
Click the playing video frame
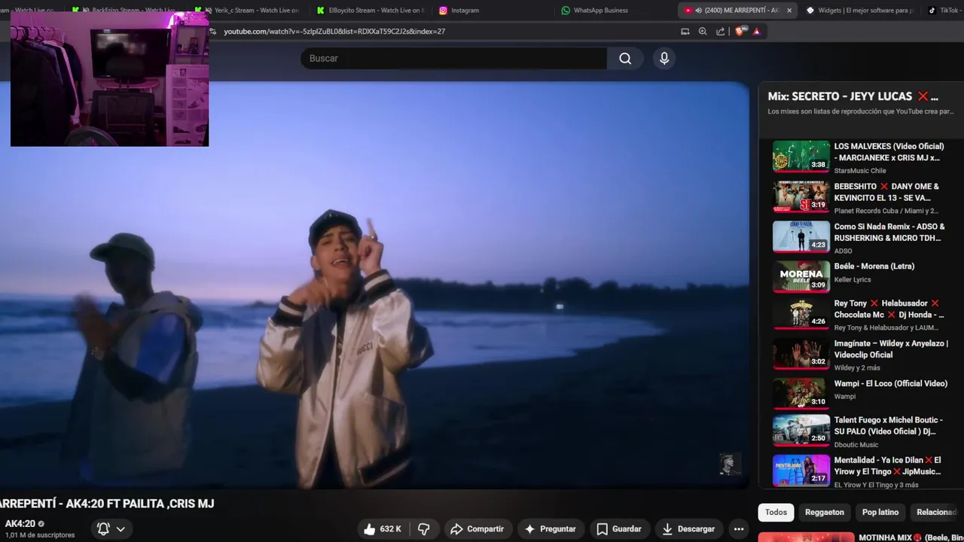[374, 285]
